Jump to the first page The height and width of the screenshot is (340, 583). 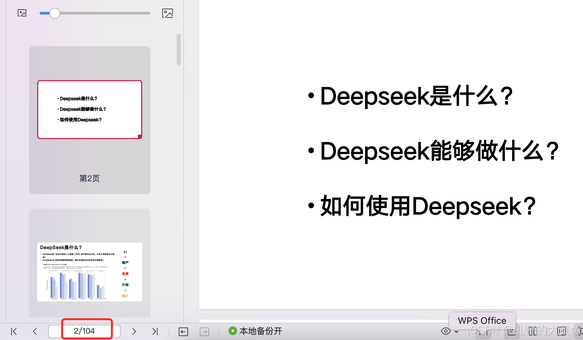[x=14, y=331]
